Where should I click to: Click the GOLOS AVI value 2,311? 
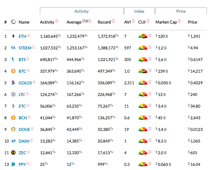point(129,83)
